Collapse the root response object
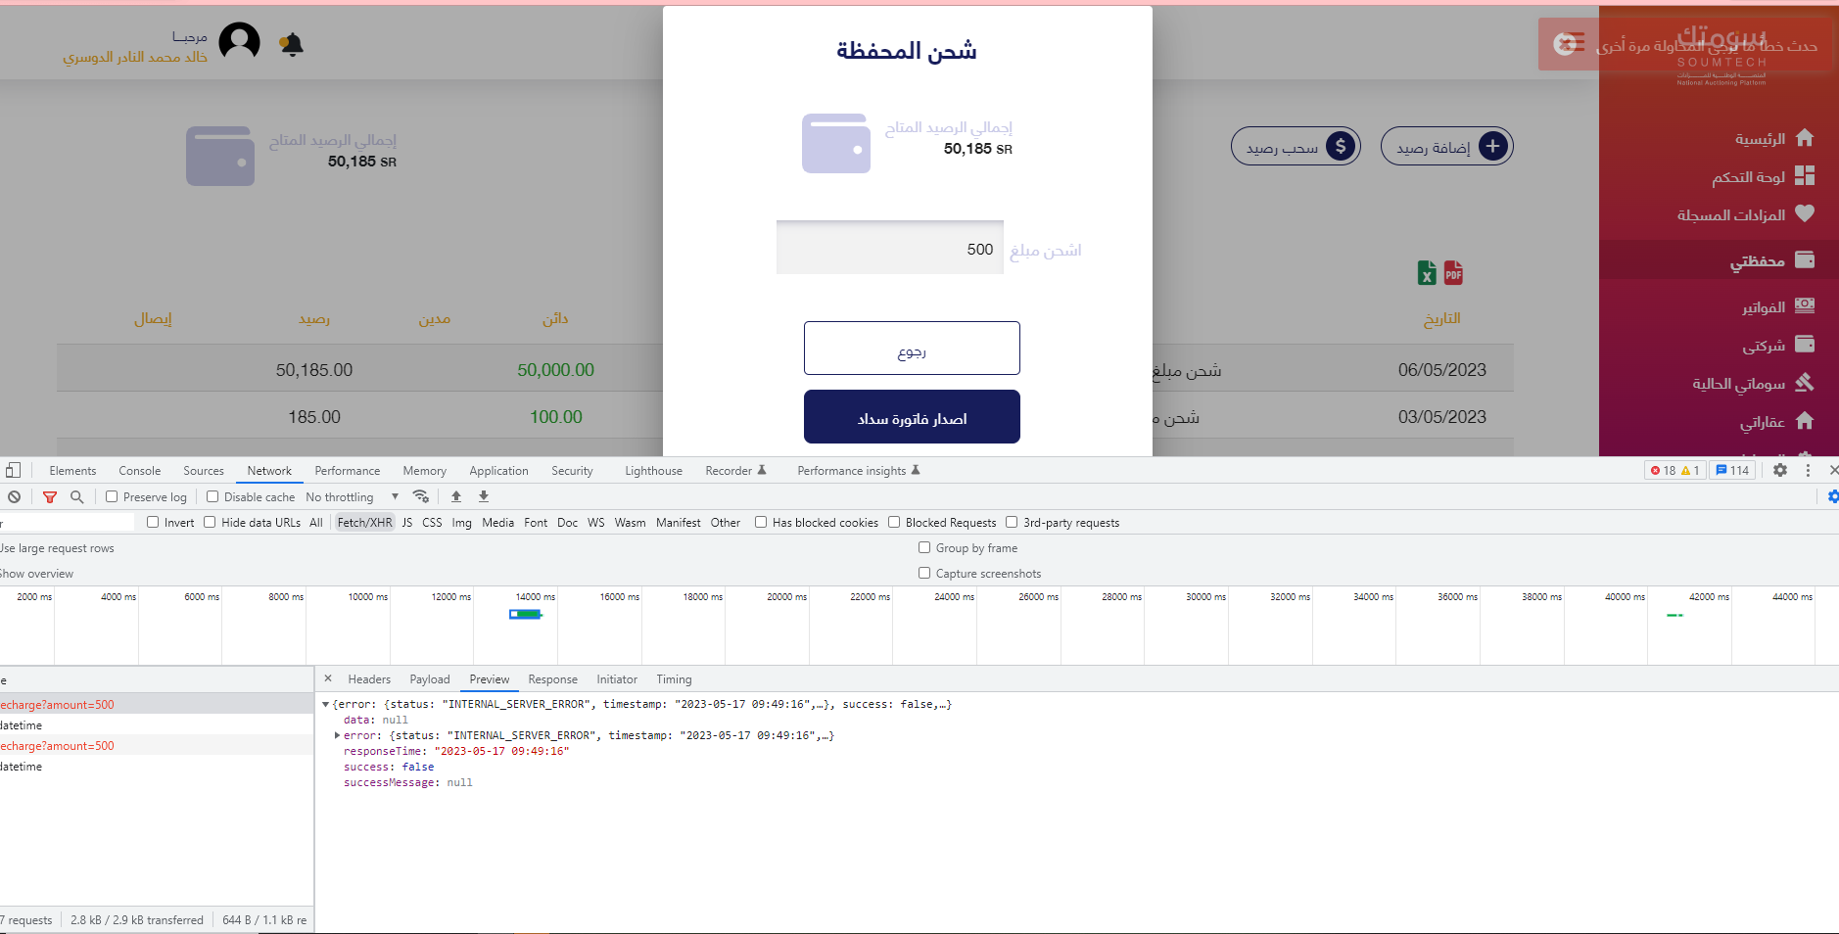1839x934 pixels. click(x=326, y=704)
